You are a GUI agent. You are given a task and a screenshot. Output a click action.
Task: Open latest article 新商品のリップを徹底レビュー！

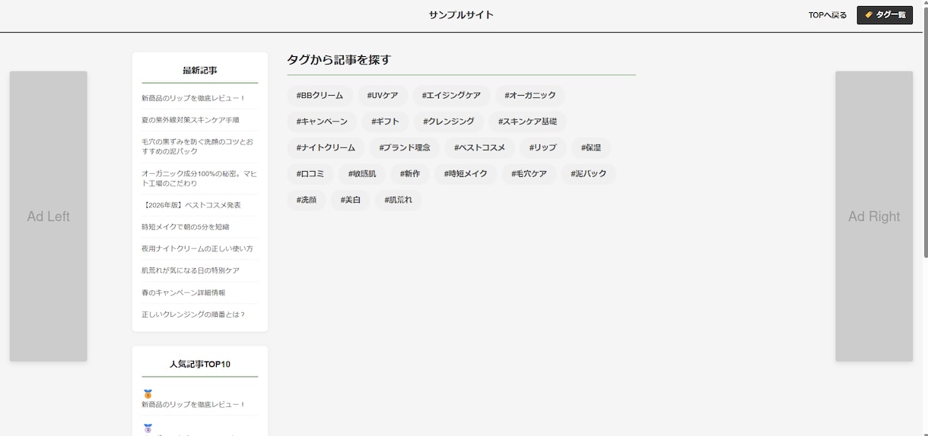[193, 98]
